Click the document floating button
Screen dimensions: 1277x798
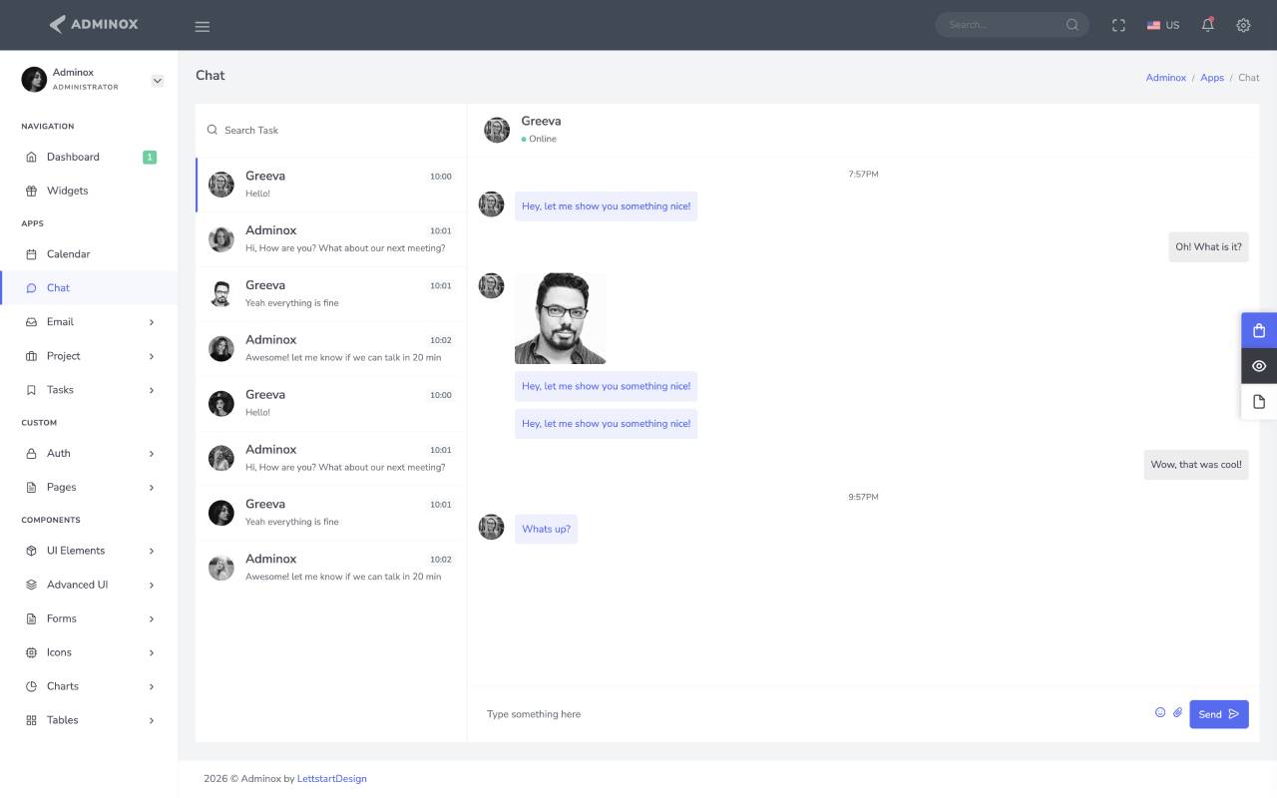[1259, 401]
